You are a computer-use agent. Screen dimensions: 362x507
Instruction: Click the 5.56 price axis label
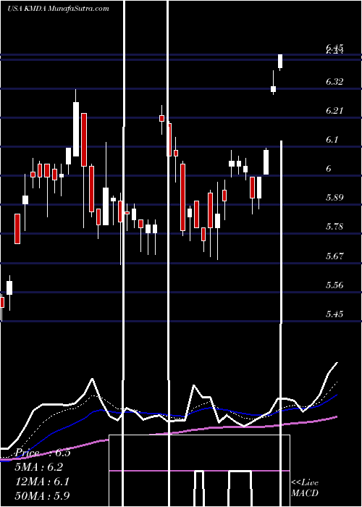pyautogui.click(x=334, y=285)
